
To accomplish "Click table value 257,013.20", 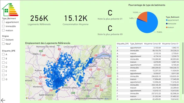I will [156, 94].
